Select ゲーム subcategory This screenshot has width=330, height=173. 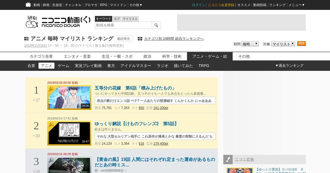coord(64,66)
